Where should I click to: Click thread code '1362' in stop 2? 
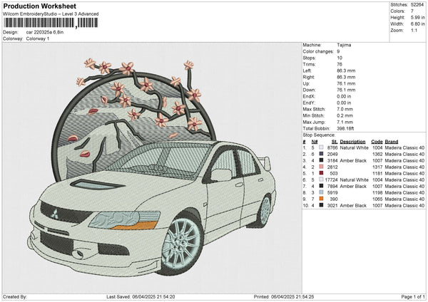pos(377,155)
